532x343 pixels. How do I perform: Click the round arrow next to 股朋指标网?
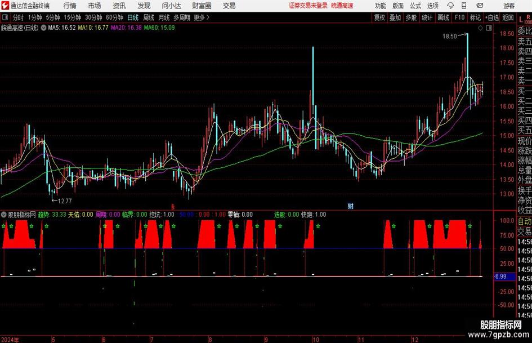click(x=4, y=215)
